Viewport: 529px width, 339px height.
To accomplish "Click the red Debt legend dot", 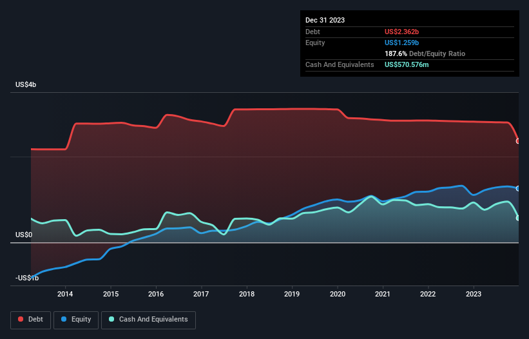I will pos(21,319).
